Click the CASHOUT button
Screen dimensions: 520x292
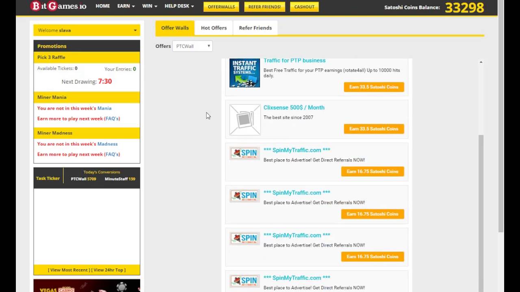point(304,6)
